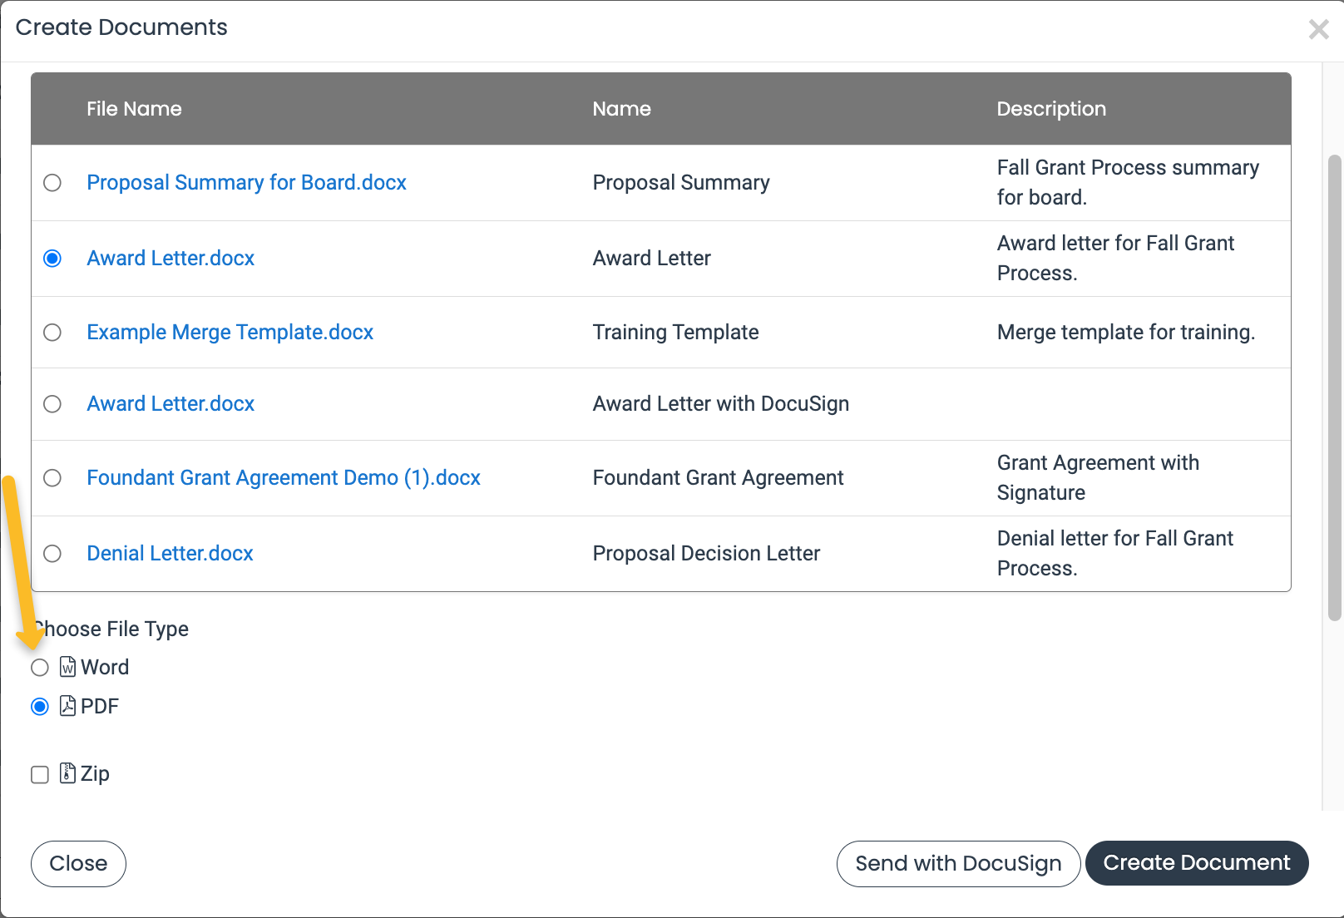The height and width of the screenshot is (918, 1344).
Task: Select the Word file type radio button
Action: [40, 668]
